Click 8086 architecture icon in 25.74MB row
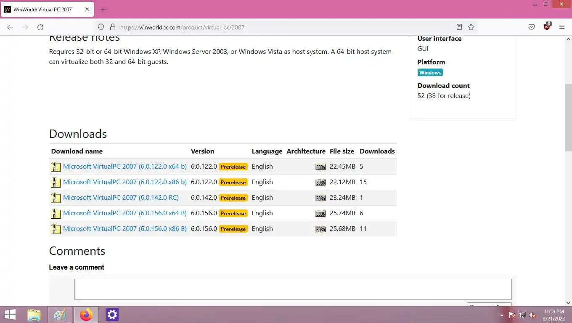 point(320,214)
